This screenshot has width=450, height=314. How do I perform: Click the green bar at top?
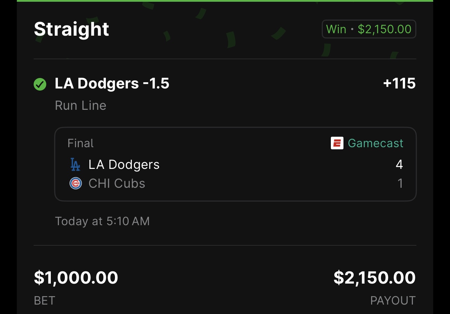225,1
